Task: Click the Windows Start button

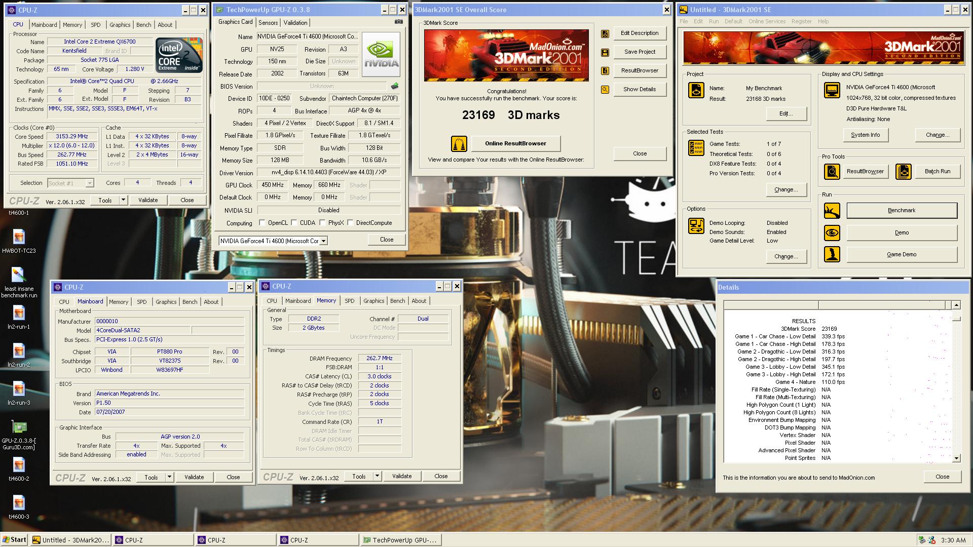Action: pyautogui.click(x=14, y=540)
